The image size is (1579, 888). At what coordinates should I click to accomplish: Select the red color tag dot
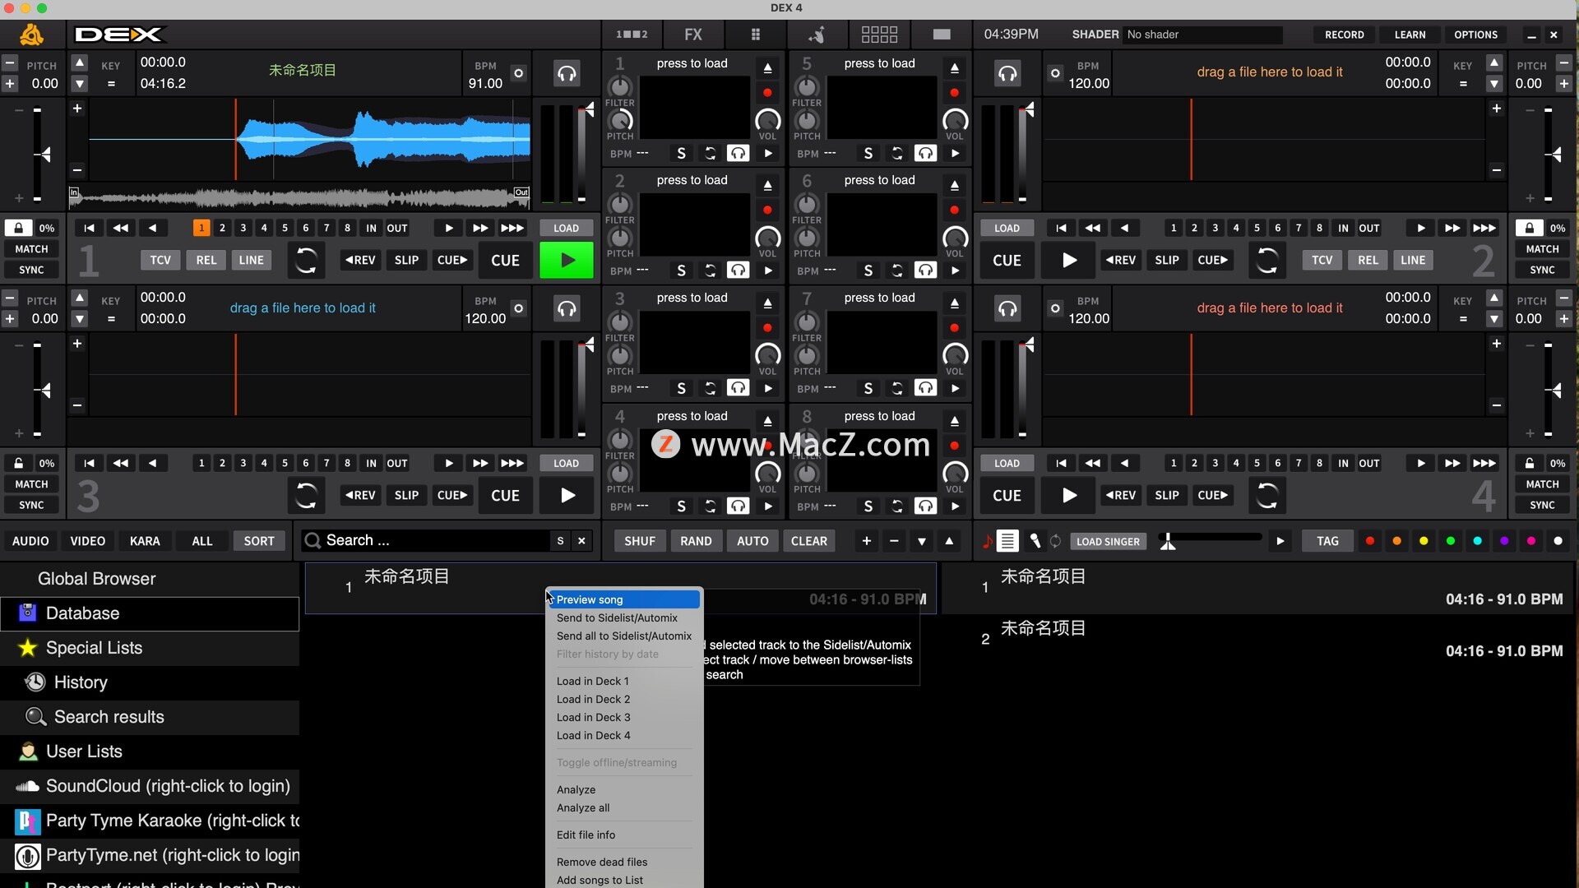1369,541
